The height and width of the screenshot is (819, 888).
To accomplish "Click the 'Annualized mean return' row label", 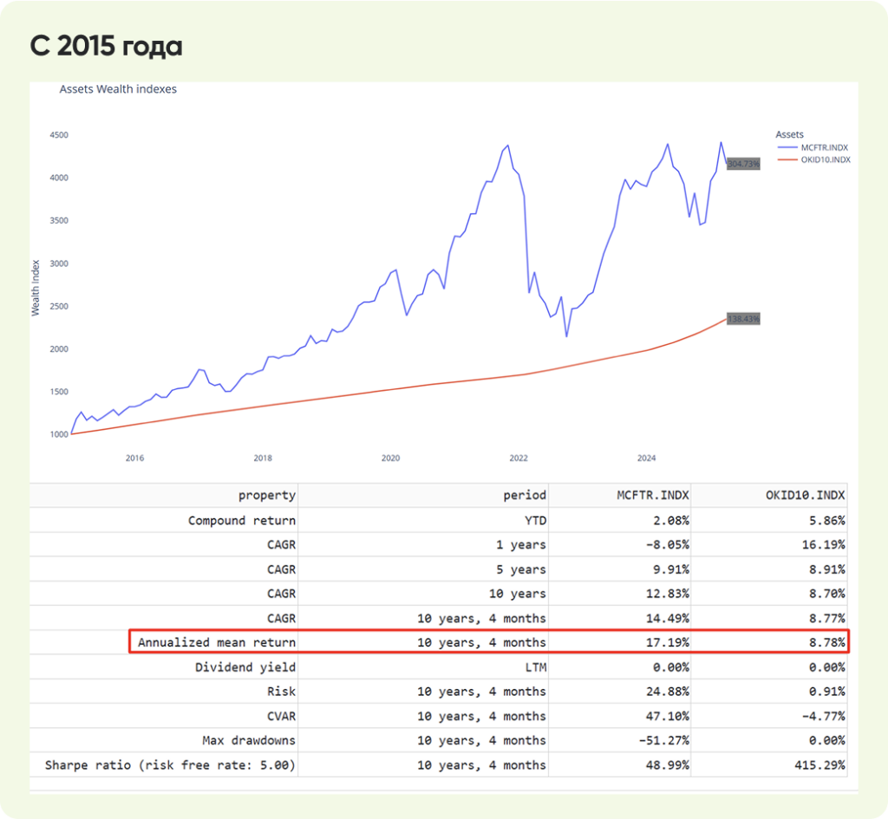I will click(x=217, y=642).
